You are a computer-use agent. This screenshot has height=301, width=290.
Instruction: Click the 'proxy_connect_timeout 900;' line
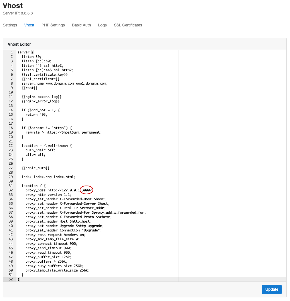[x=52, y=244]
